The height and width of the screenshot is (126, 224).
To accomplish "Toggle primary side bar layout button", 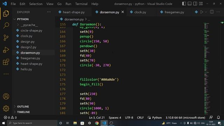I will click(184, 4).
